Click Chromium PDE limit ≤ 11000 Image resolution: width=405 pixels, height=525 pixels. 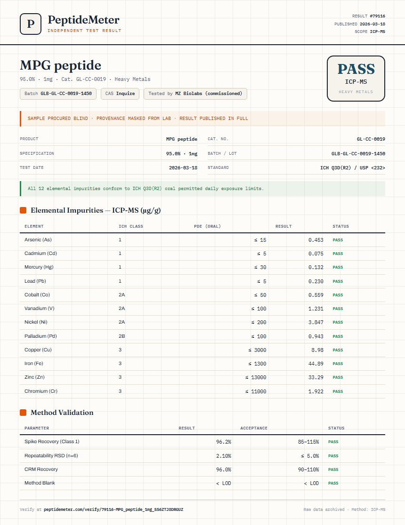256,392
